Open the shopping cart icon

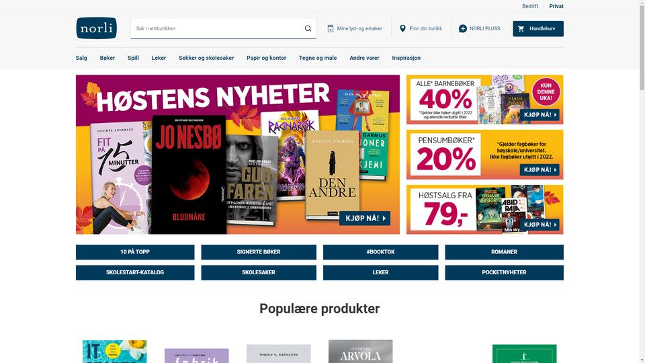tap(521, 29)
